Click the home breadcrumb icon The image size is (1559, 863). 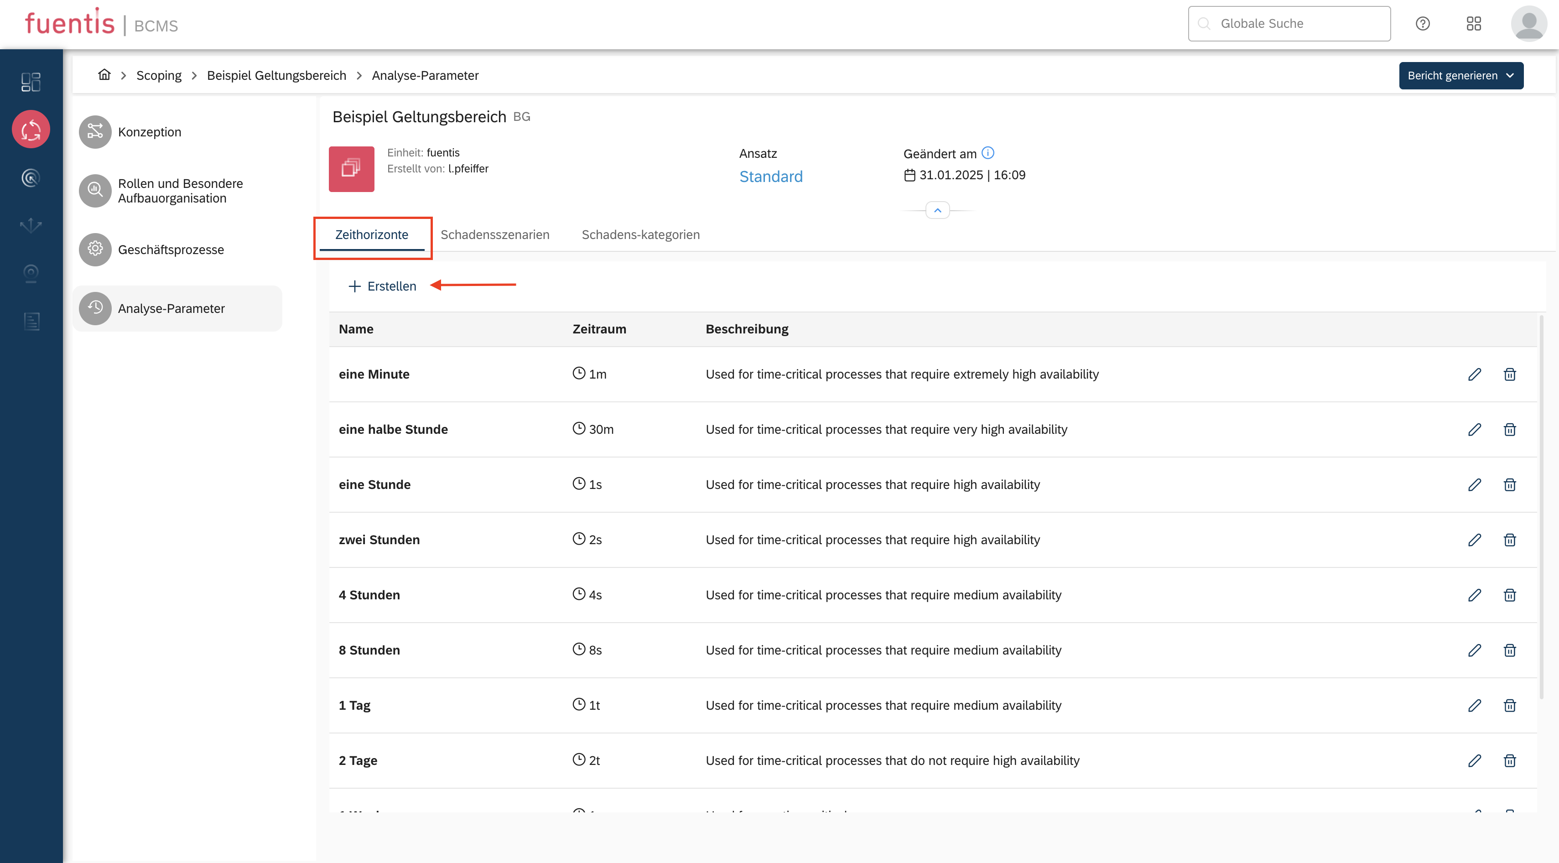(104, 75)
